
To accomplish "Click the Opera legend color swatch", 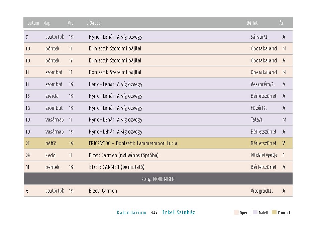I will tap(236, 212).
